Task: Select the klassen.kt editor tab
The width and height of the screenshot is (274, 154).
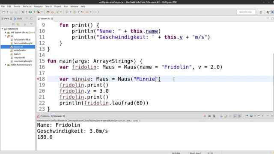Action: click(x=45, y=18)
